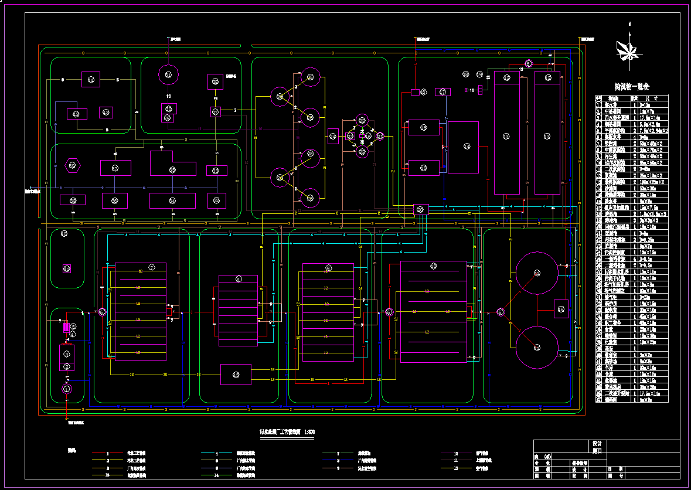Select the hexagonal structure symbol
Viewport: 691px width, 490px height.
(73, 166)
